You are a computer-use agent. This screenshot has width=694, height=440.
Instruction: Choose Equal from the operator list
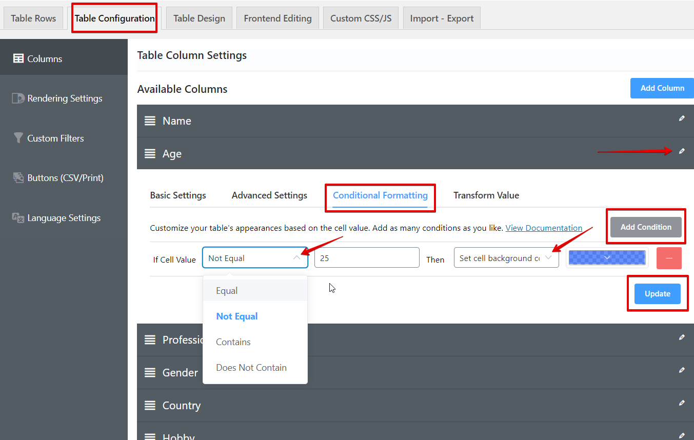point(255,291)
